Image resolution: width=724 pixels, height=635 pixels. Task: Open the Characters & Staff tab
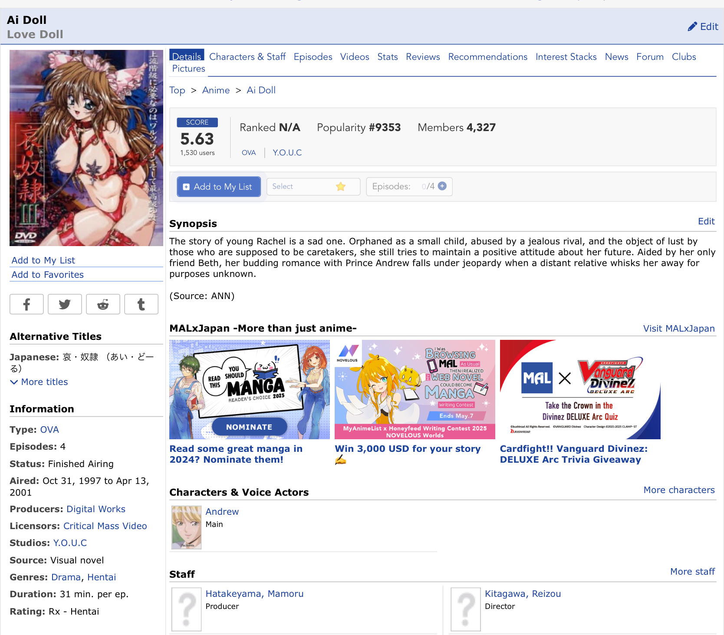pos(247,57)
